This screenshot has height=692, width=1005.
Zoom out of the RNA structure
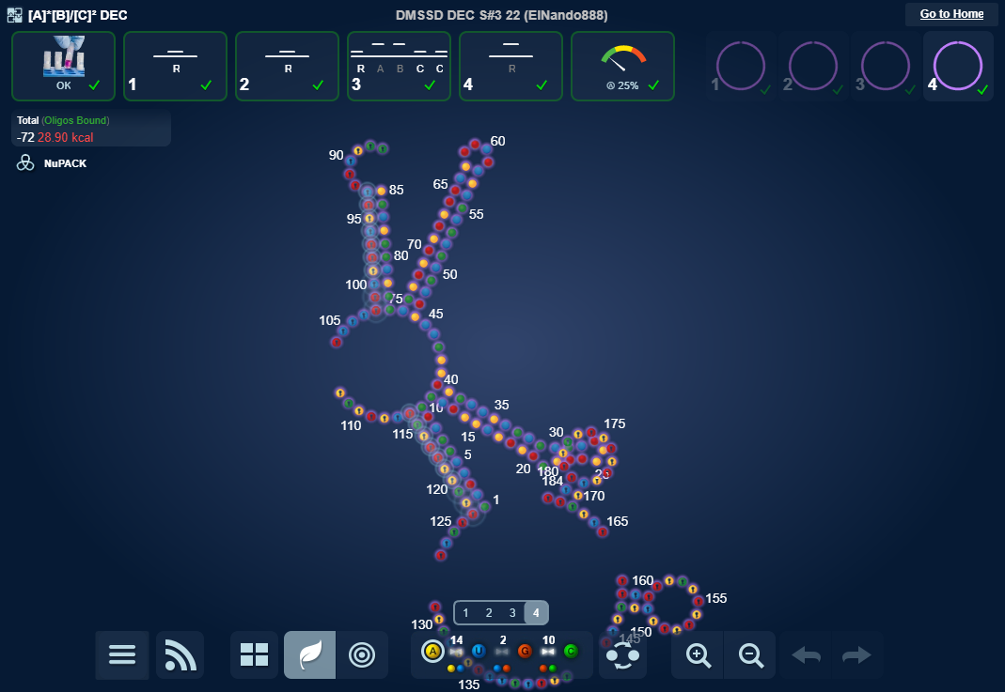[751, 654]
